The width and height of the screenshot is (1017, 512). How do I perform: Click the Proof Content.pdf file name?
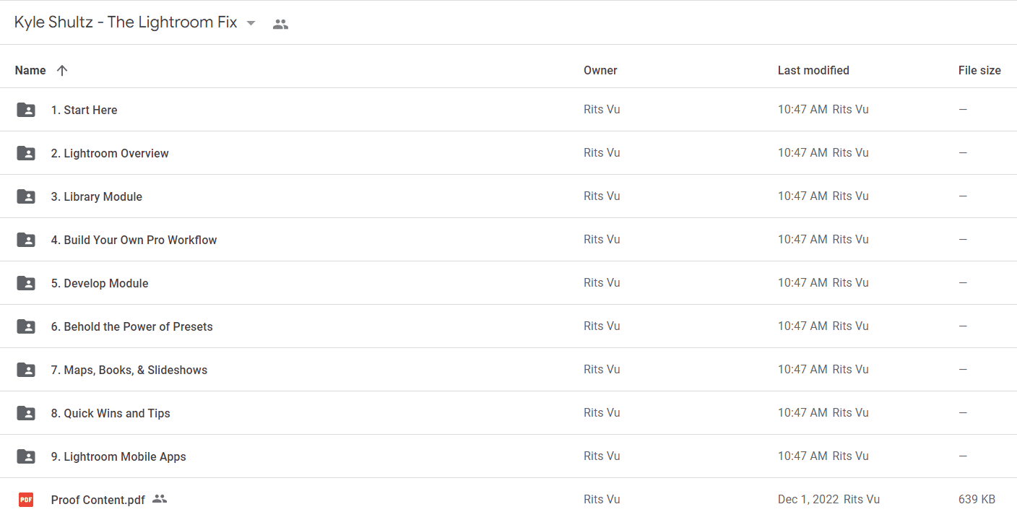[98, 500]
